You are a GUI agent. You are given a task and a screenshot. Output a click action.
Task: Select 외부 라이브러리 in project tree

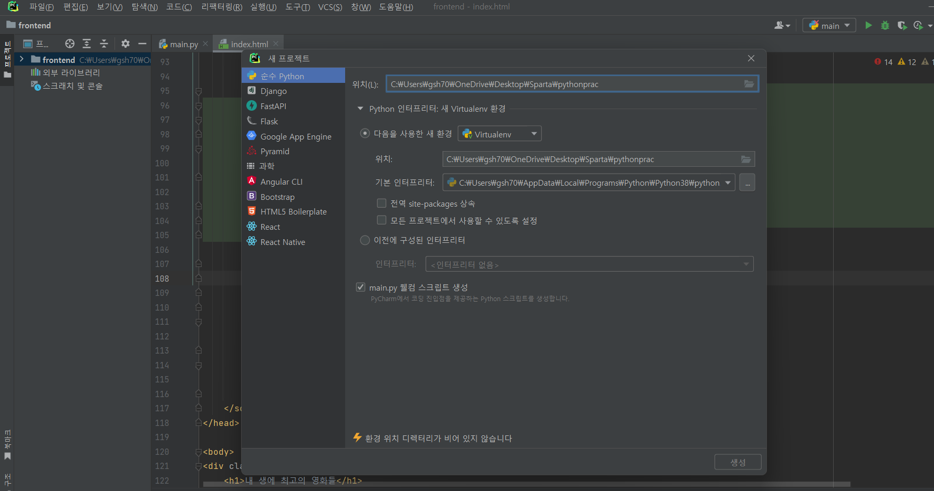click(x=65, y=72)
